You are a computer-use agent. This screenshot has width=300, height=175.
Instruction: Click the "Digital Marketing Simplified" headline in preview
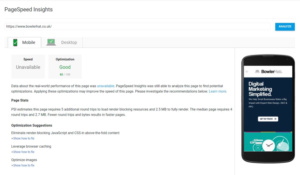click(x=260, y=89)
